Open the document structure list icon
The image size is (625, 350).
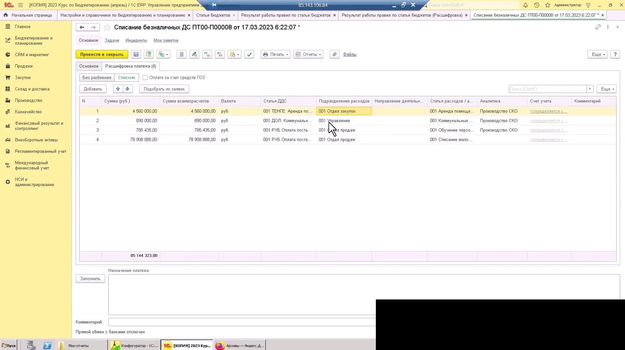[x=182, y=54]
